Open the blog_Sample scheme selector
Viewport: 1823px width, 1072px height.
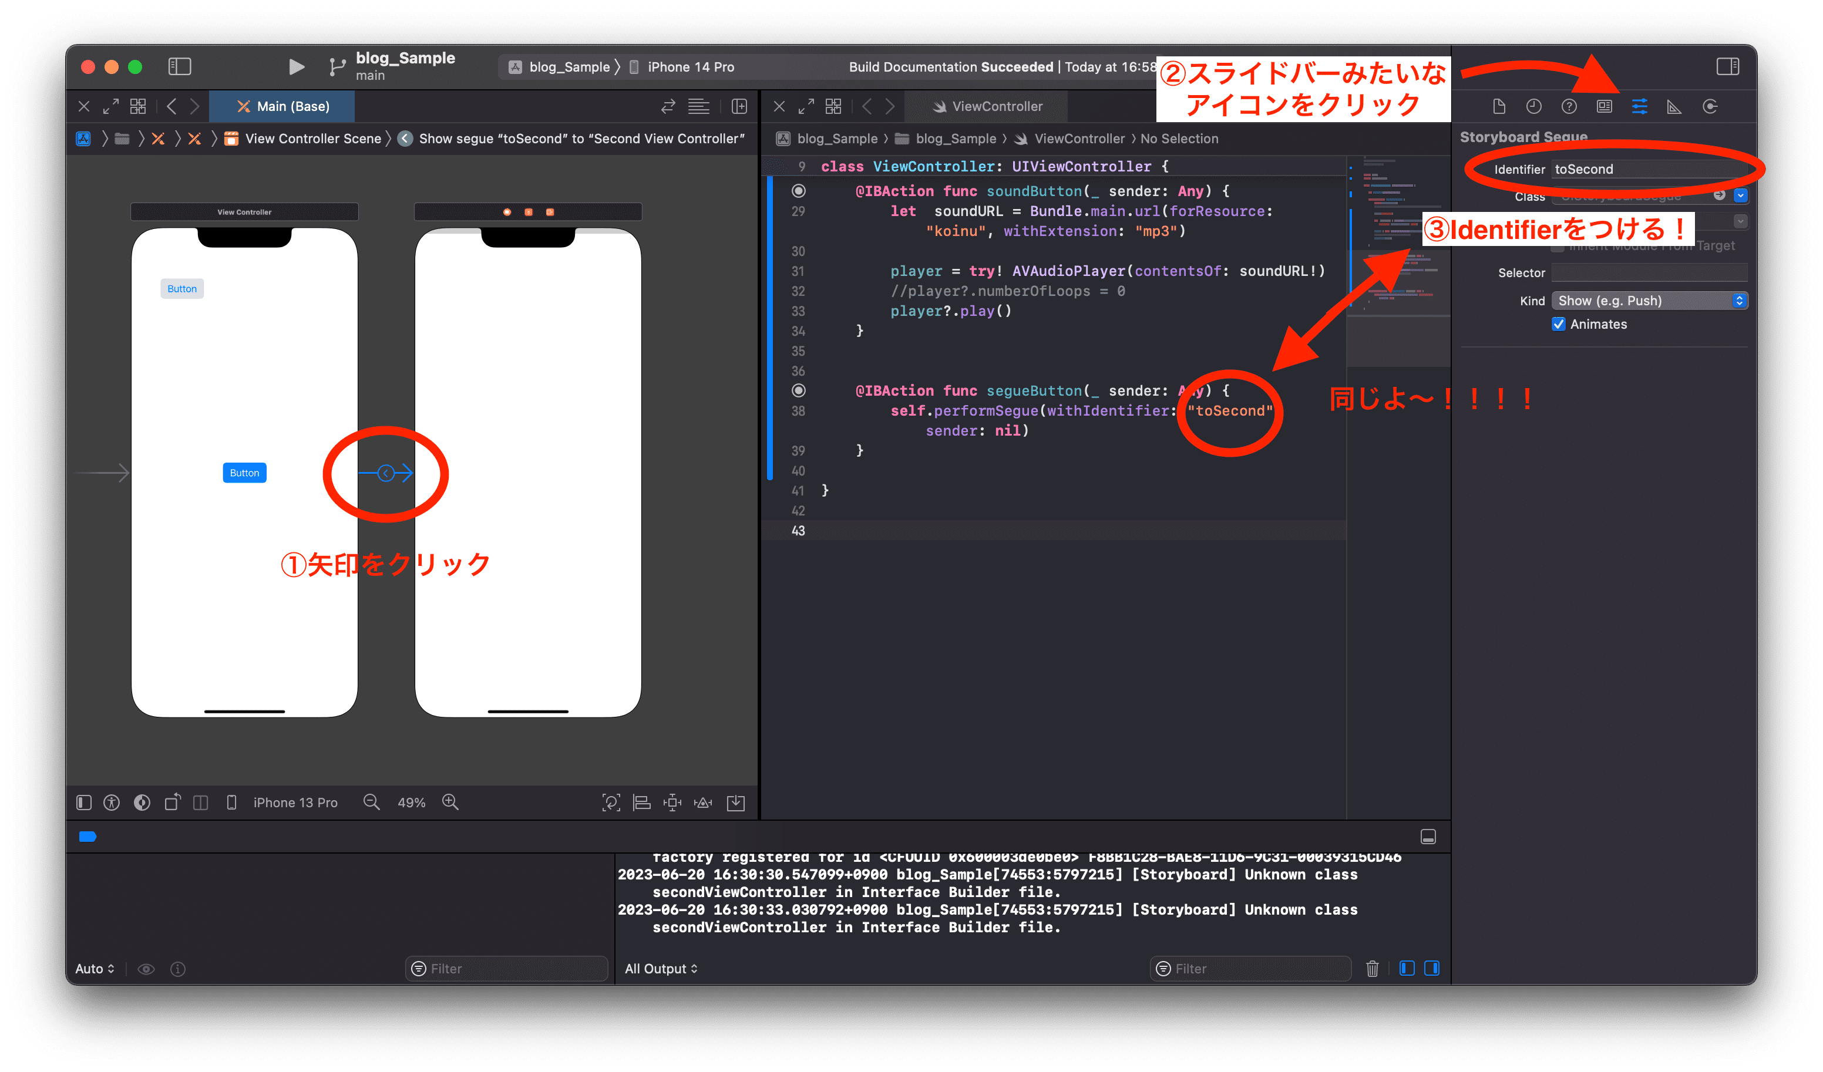pyautogui.click(x=560, y=66)
